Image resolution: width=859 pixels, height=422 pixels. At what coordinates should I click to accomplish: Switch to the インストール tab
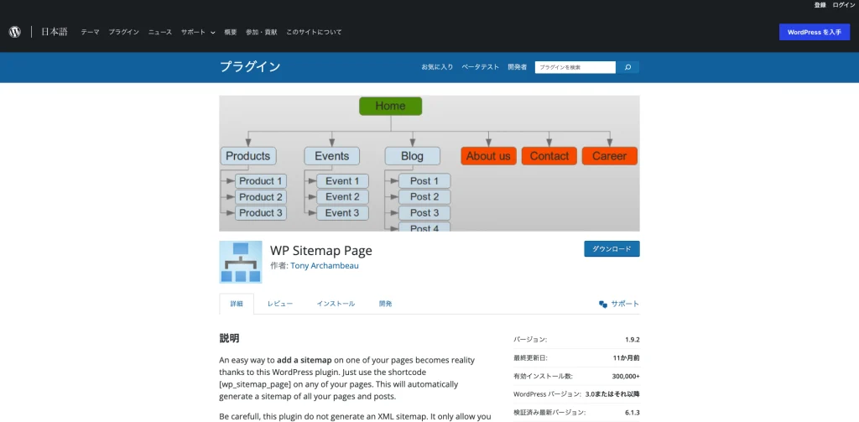tap(336, 304)
